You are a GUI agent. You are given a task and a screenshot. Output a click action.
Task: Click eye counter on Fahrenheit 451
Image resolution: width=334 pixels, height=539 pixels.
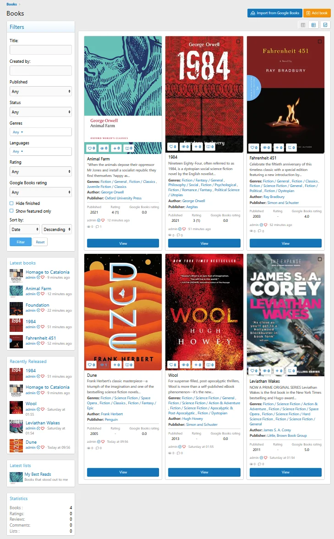[267, 148]
